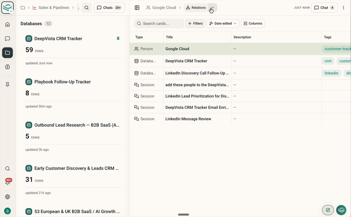Screen dimensions: 351x217
Task: Click the breadcrumb root folder icon
Action: (23, 7)
